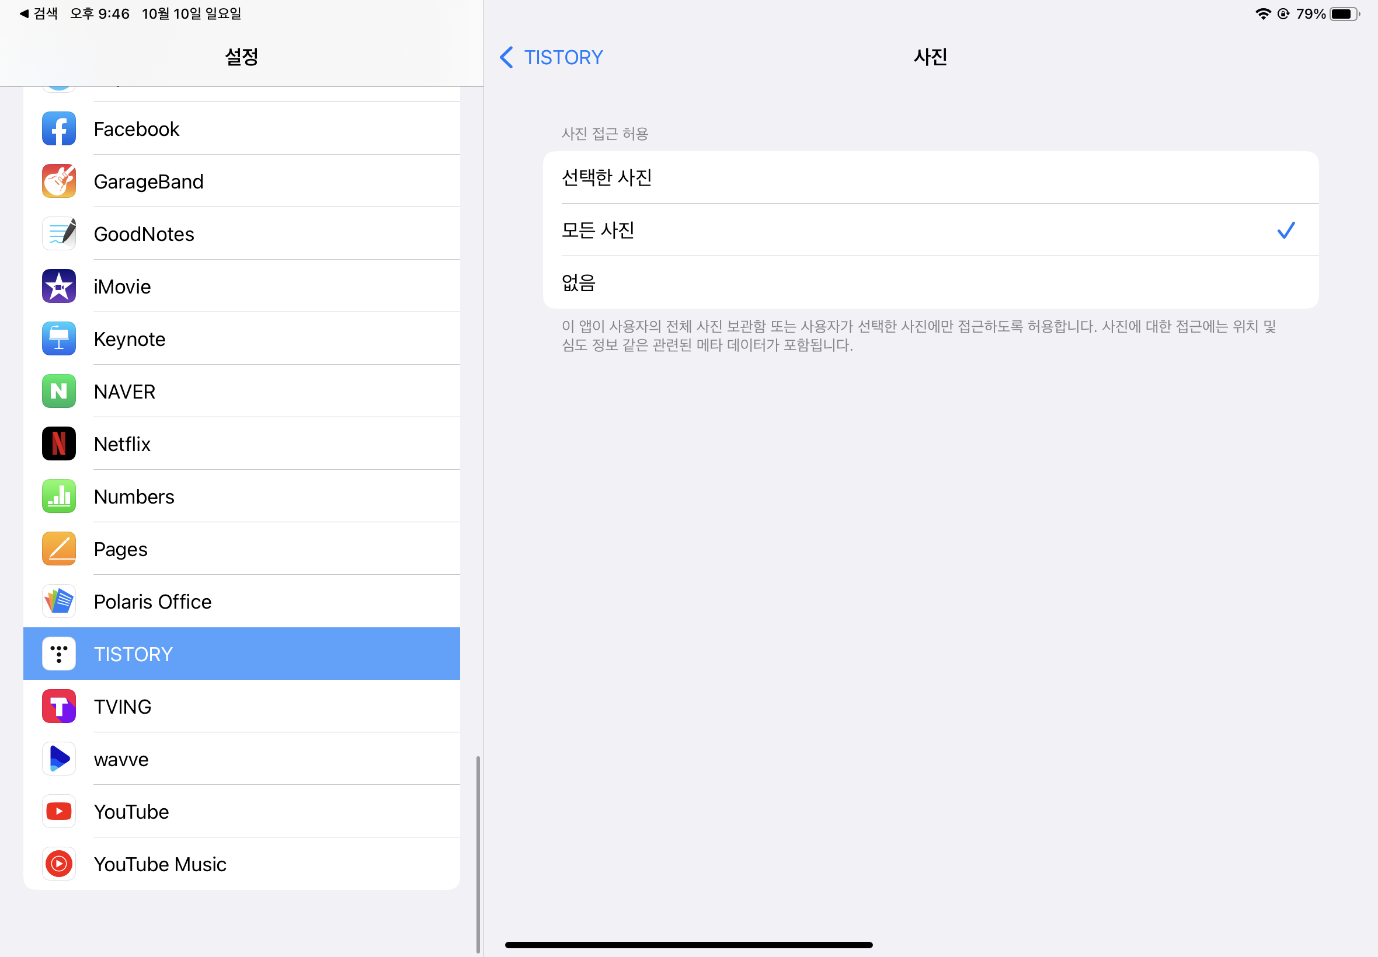Tap the 설정 sidebar title
The width and height of the screenshot is (1378, 957).
tap(241, 57)
